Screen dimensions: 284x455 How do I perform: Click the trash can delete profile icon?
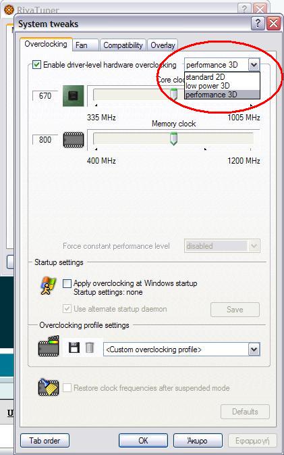coord(90,348)
